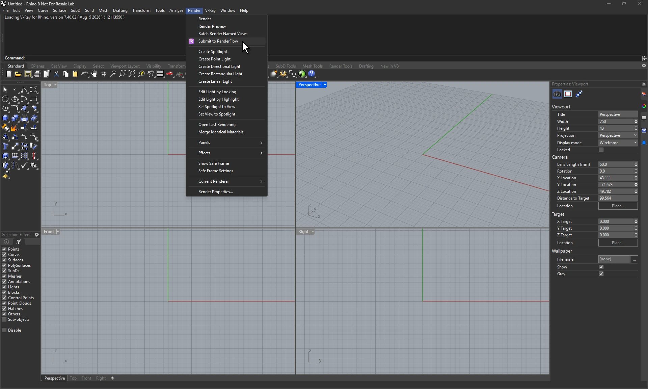Screen dimensions: 648x389
Task: Check the Locked viewport checkbox
Action: click(601, 150)
